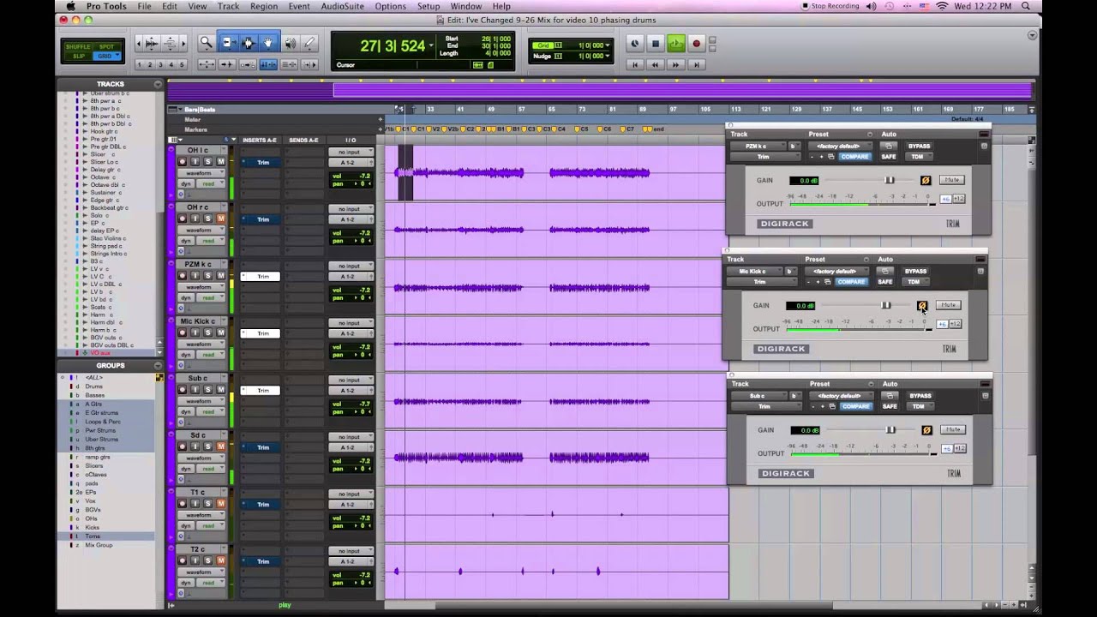
Task: Click the green Play transport button
Action: tap(676, 44)
